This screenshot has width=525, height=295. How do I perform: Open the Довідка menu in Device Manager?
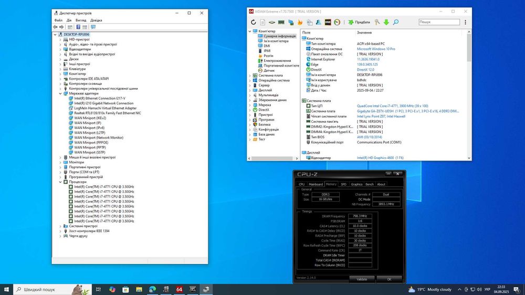point(96,20)
